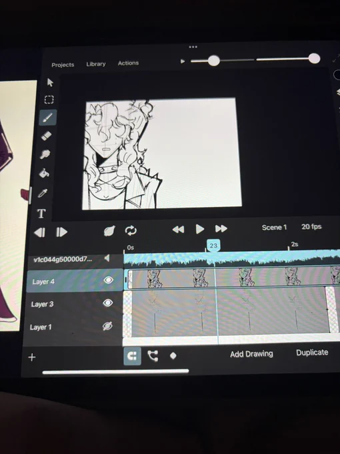Viewport: 340px width, 454px height.
Task: Select the dashed marquee selection tool
Action: [49, 99]
